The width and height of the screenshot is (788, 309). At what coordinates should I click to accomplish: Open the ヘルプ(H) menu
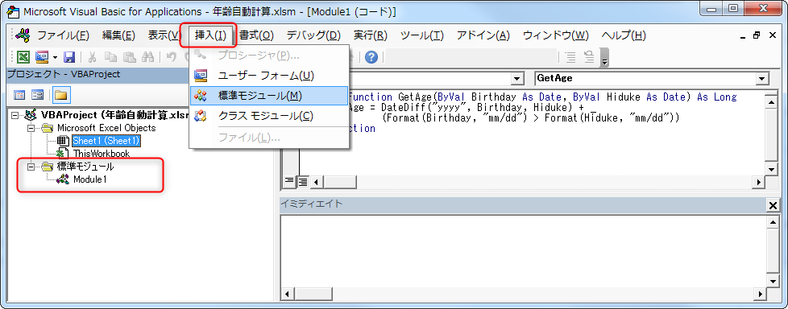[x=624, y=35]
